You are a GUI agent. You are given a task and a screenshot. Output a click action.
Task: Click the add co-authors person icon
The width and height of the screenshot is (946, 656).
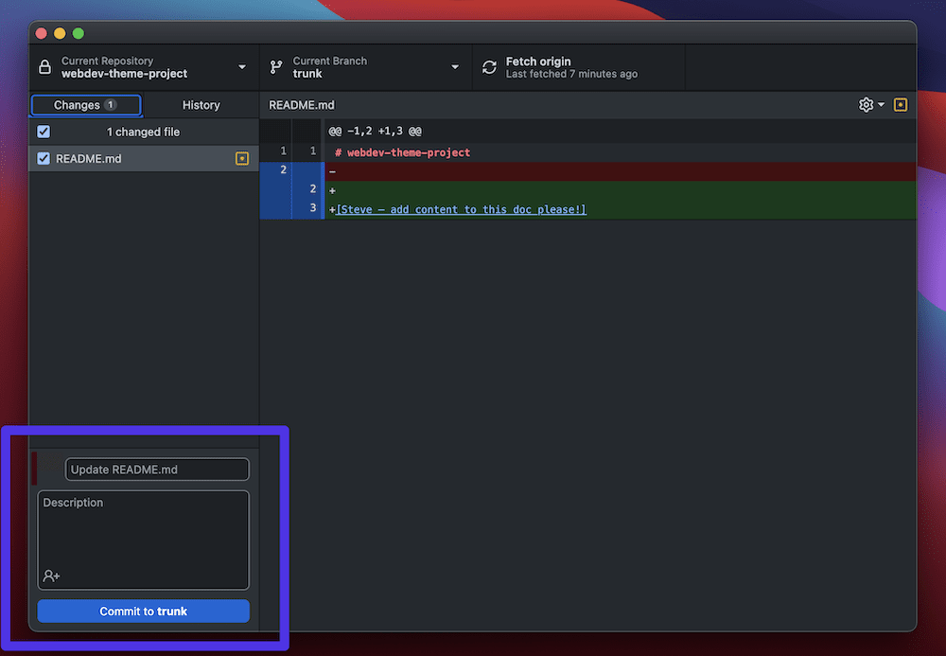point(51,576)
